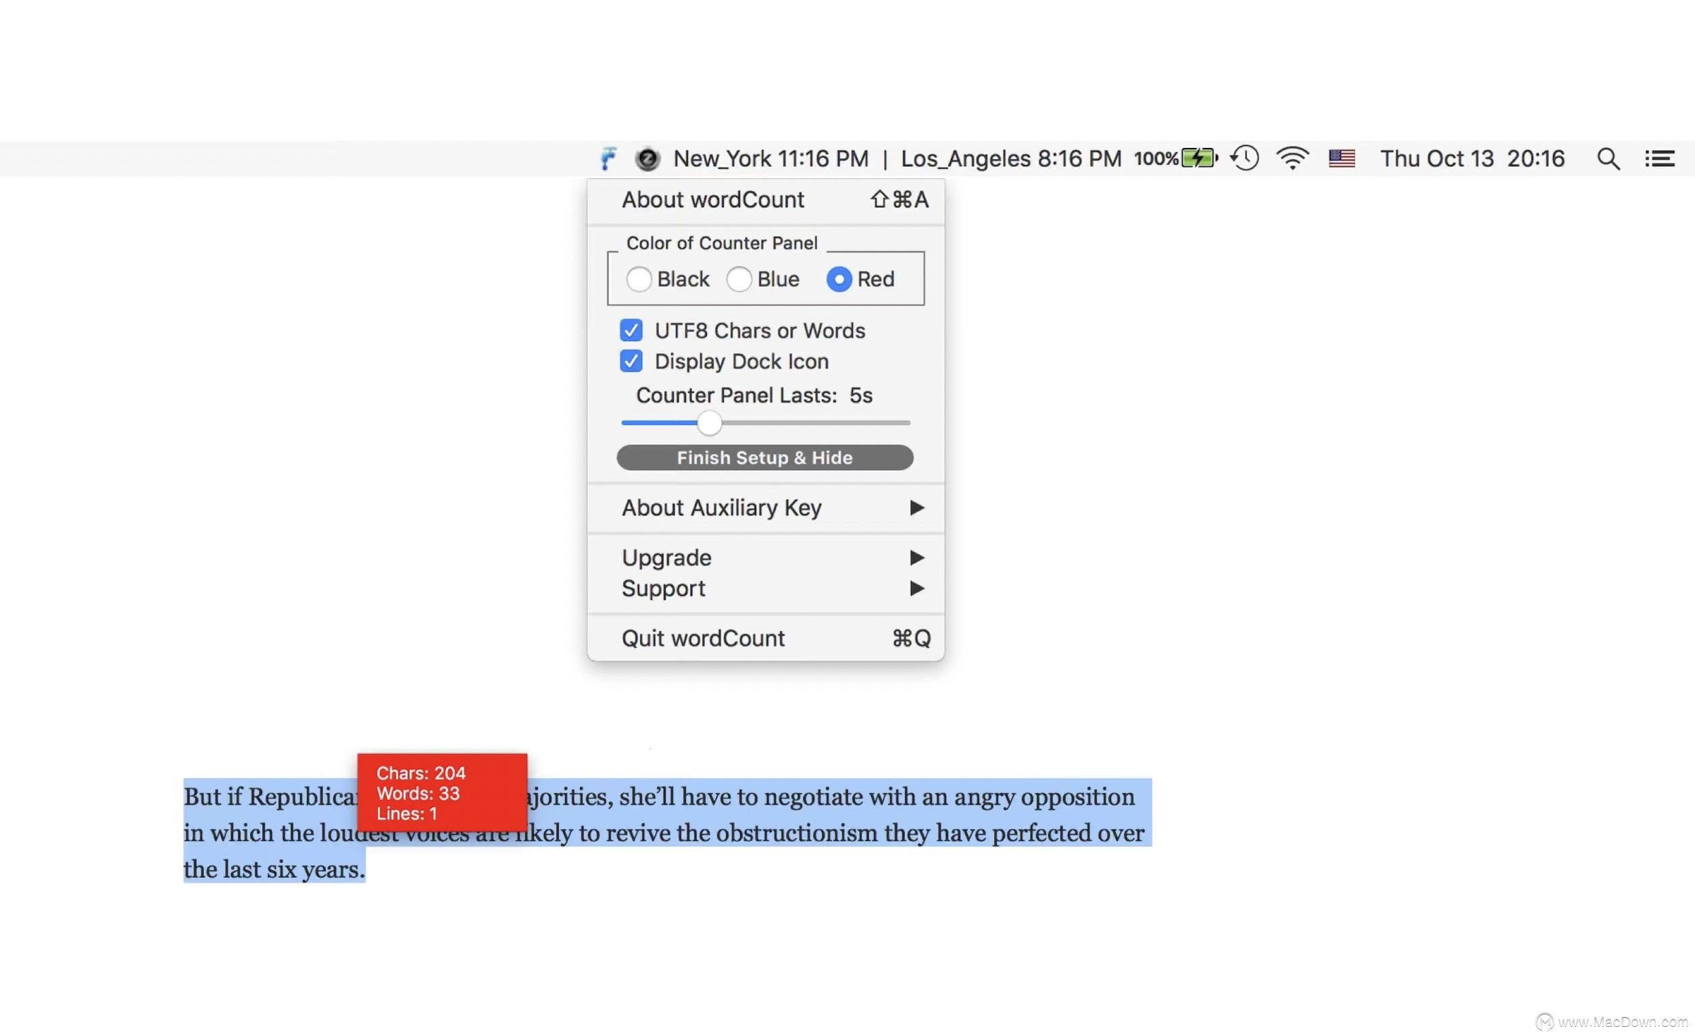Image resolution: width=1695 pixels, height=1035 pixels.
Task: Toggle Display Dock Icon checkbox
Action: [x=631, y=361]
